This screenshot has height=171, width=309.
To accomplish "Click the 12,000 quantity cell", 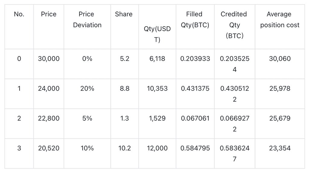I will click(157, 148).
